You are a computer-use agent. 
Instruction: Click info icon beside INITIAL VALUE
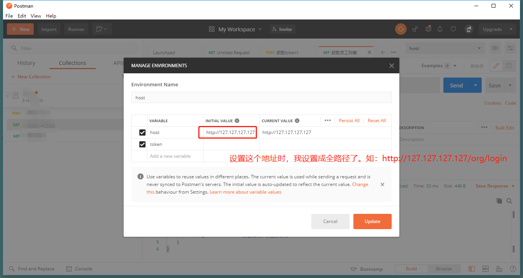237,121
